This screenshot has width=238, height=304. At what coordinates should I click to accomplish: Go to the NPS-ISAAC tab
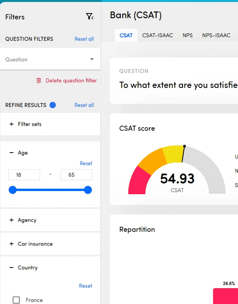tap(216, 35)
